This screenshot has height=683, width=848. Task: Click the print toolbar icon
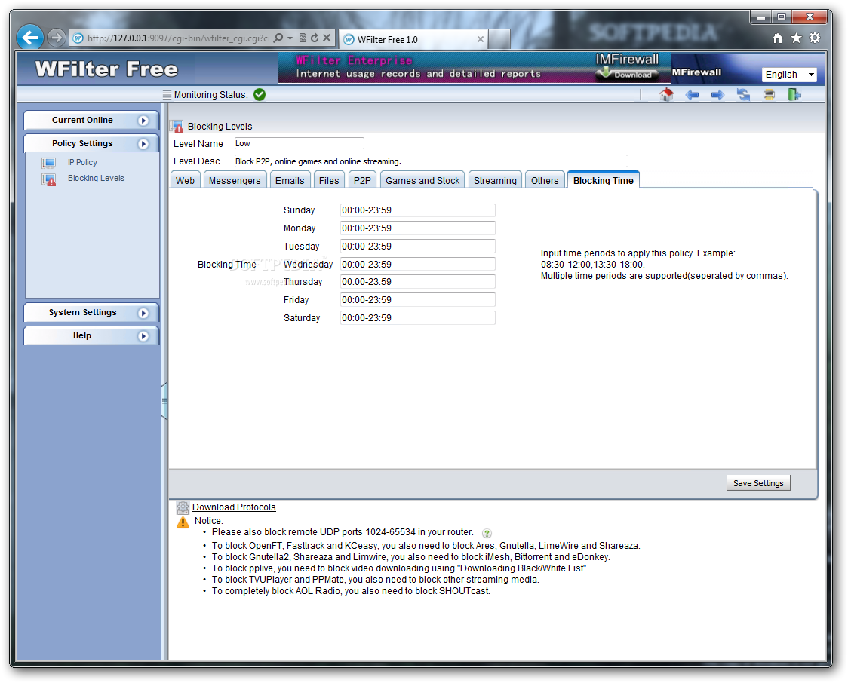click(769, 95)
